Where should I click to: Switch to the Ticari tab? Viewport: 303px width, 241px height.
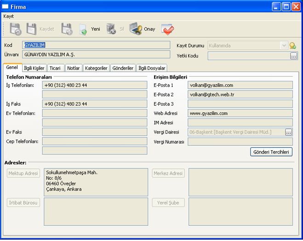point(55,68)
